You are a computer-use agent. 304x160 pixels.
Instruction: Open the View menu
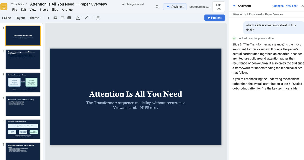33,10
